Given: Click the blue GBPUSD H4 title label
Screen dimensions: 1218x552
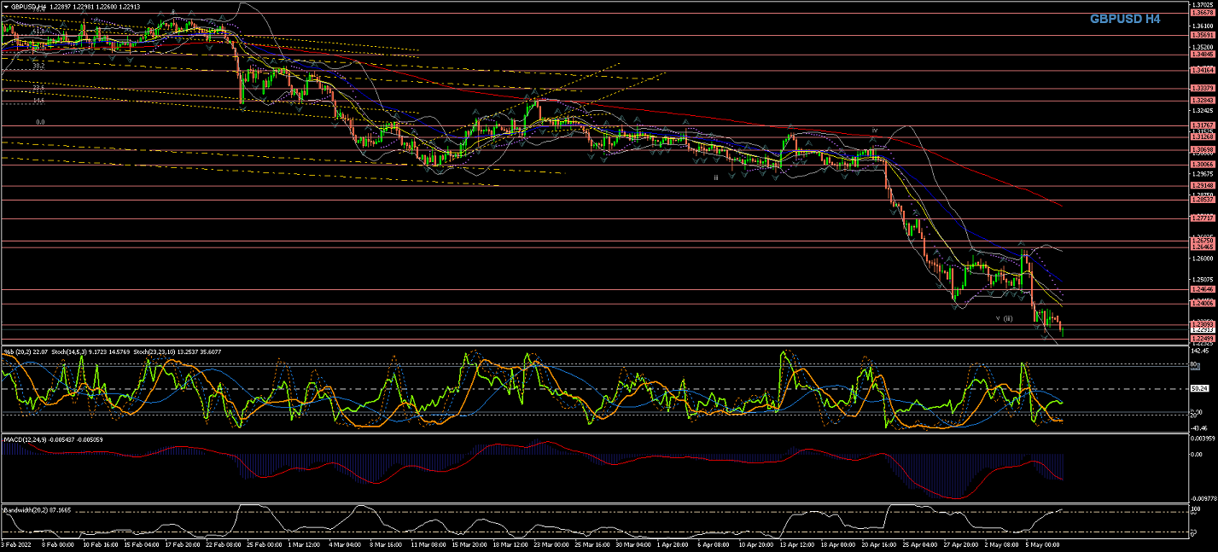Looking at the screenshot, I should pyautogui.click(x=1124, y=18).
